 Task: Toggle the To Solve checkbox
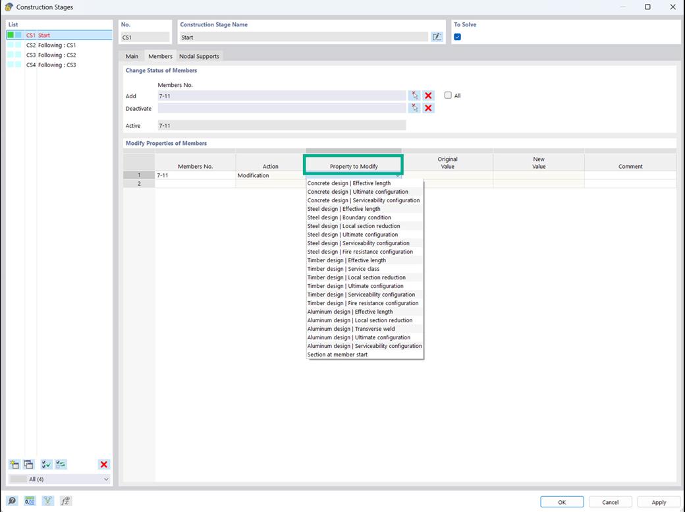coord(457,37)
